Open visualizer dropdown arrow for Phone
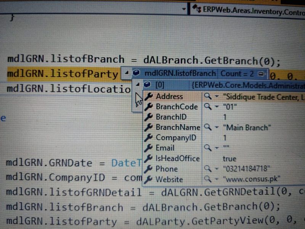Screen dimensions: 305x229 coord(217,169)
